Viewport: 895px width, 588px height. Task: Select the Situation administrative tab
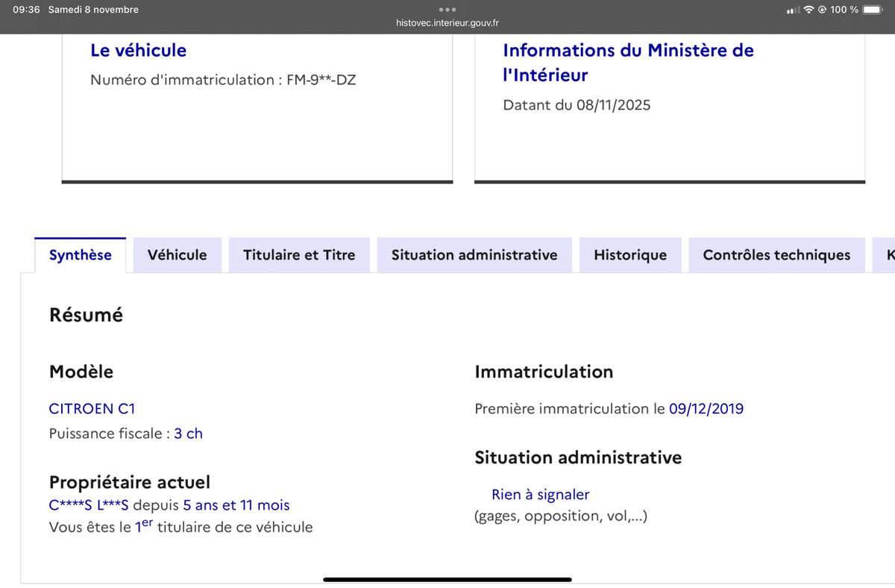click(474, 255)
